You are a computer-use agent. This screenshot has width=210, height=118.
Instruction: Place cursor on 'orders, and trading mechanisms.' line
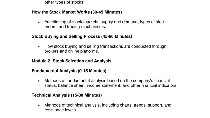[x=75, y=27]
